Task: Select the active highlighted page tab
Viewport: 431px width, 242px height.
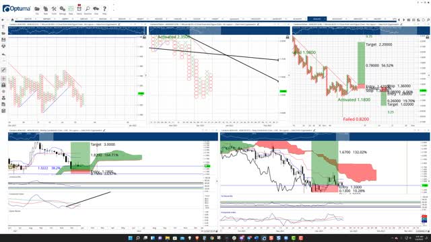Action: [317, 19]
